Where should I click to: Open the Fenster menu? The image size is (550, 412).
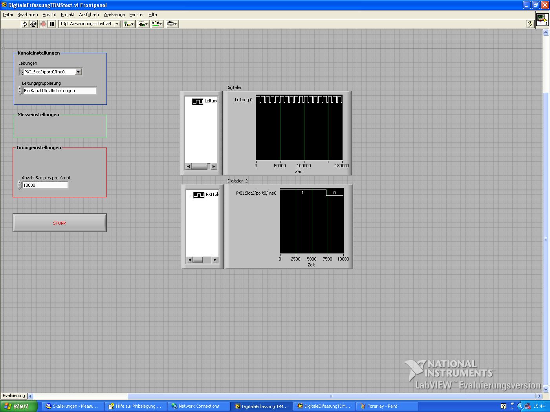(x=136, y=15)
